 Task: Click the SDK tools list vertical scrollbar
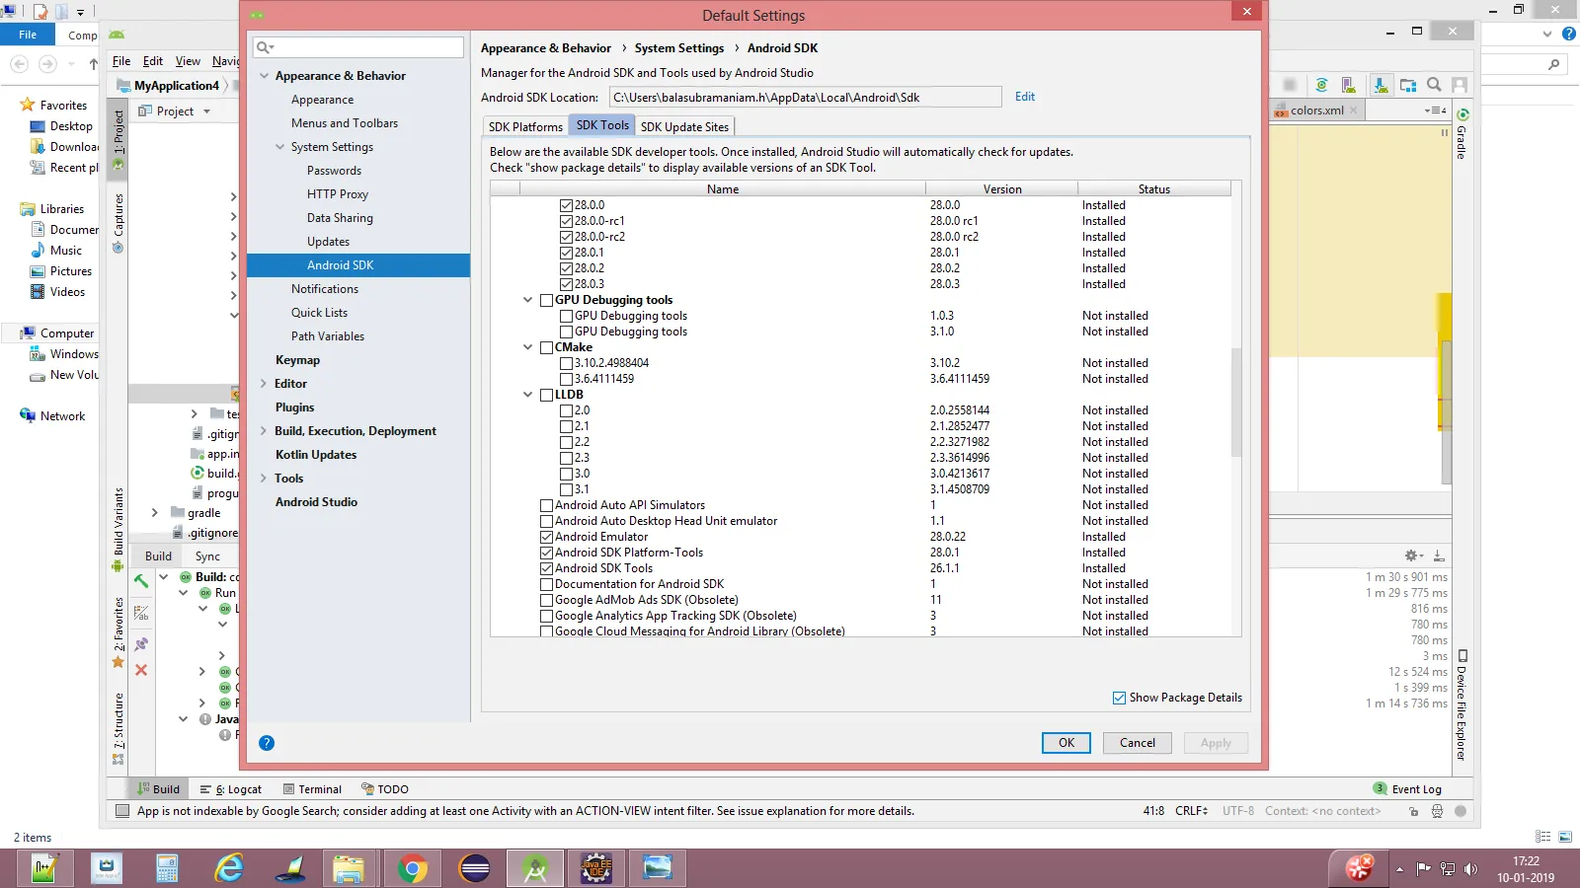tap(1235, 403)
